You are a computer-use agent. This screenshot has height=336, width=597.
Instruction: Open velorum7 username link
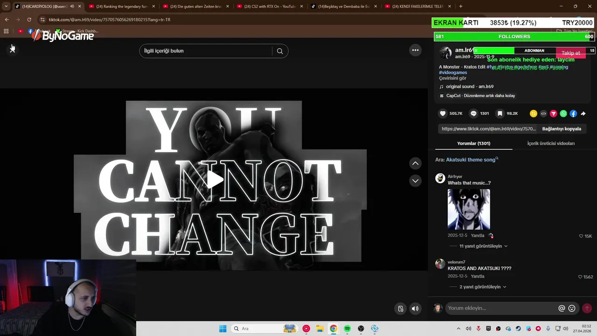457,262
